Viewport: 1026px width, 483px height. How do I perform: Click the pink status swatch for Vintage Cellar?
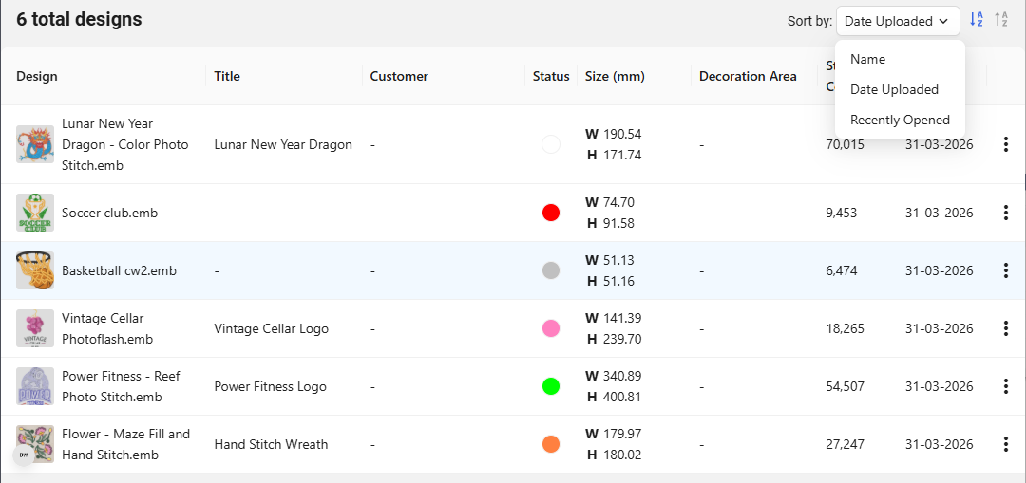tap(551, 328)
